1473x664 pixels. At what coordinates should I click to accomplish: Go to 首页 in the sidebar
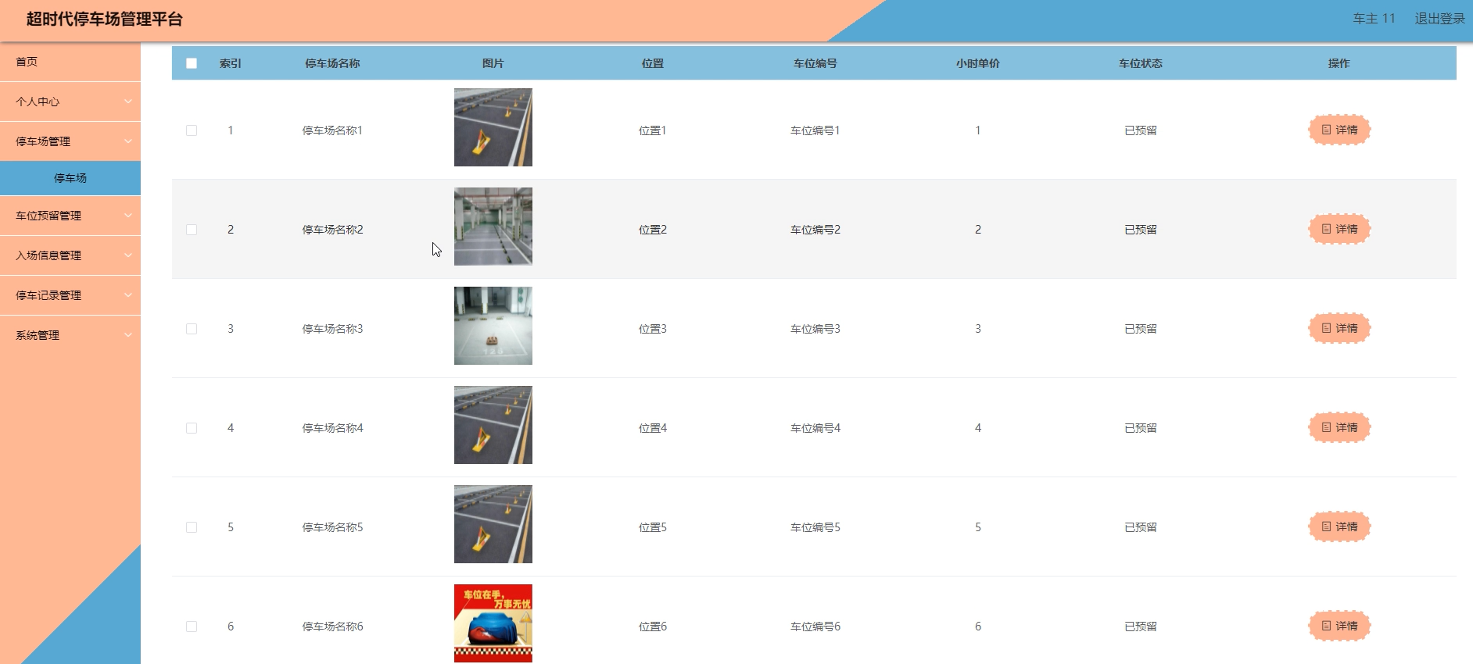click(x=70, y=62)
